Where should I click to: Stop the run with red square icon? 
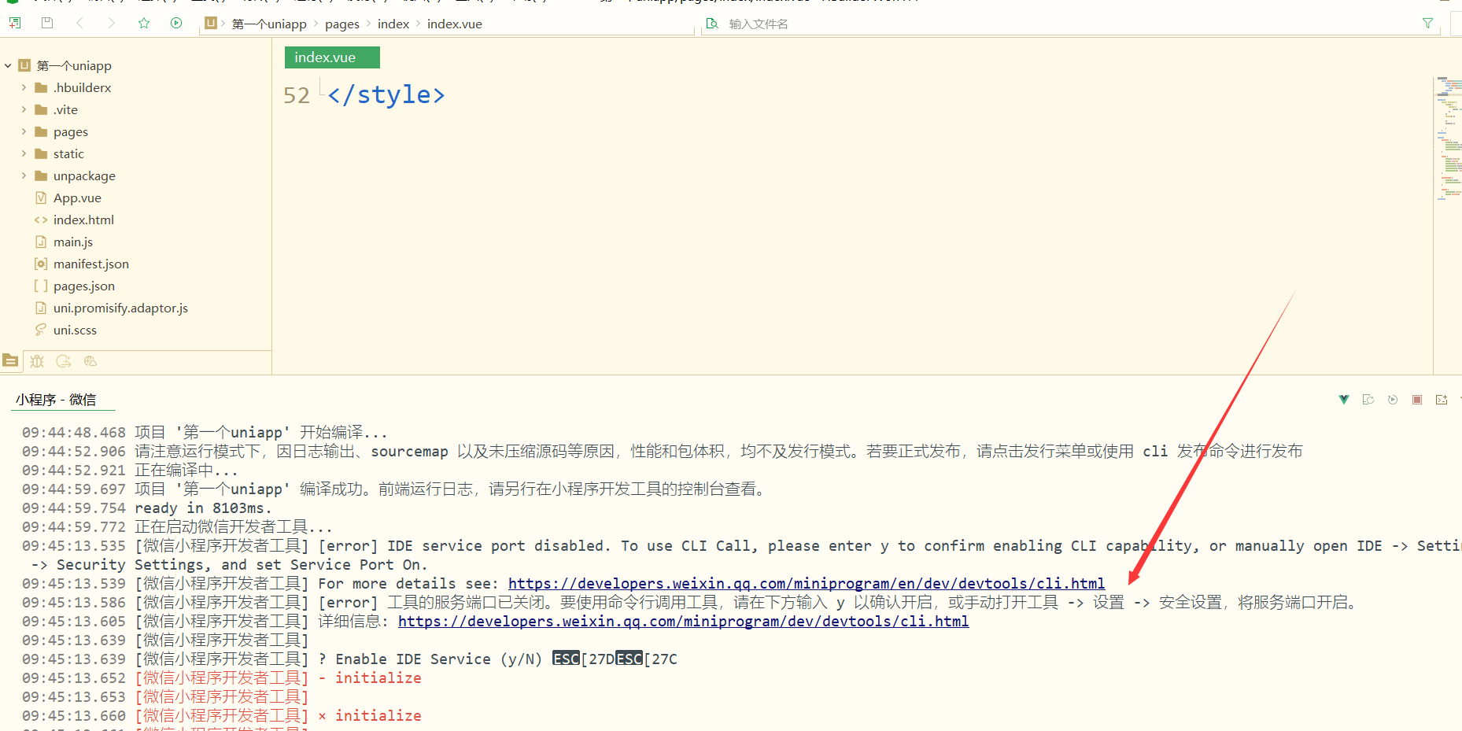1417,400
